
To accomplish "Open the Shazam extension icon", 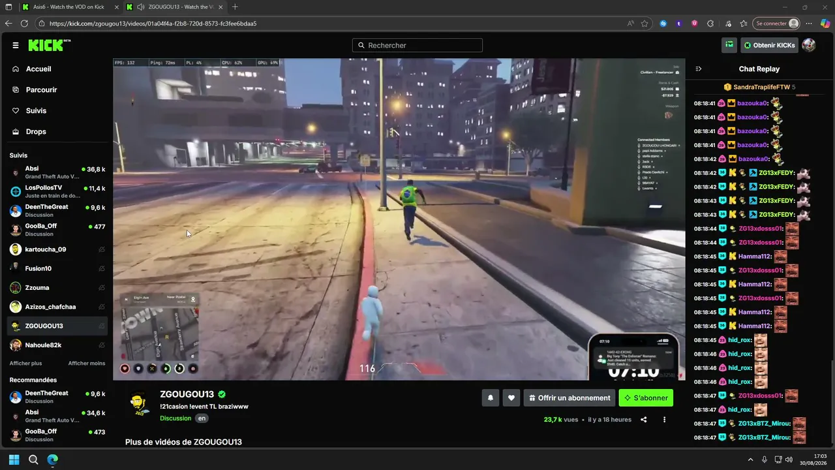I will 663,23.
